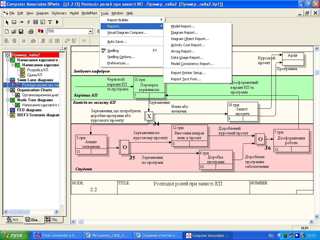Click the diagram horizontal scrollbar left arrow

tap(74, 222)
